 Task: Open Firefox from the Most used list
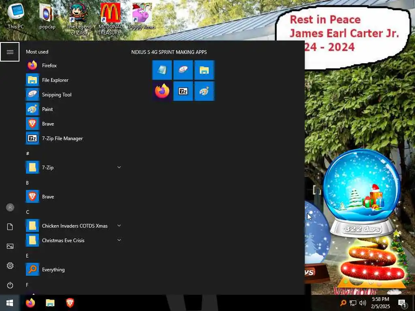click(74, 65)
